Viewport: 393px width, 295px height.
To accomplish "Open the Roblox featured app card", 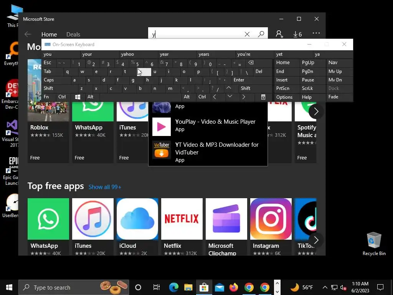I will (x=48, y=133).
